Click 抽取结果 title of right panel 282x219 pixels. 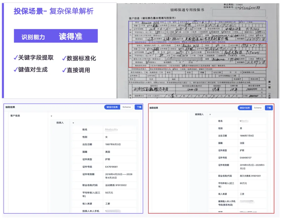(154, 108)
